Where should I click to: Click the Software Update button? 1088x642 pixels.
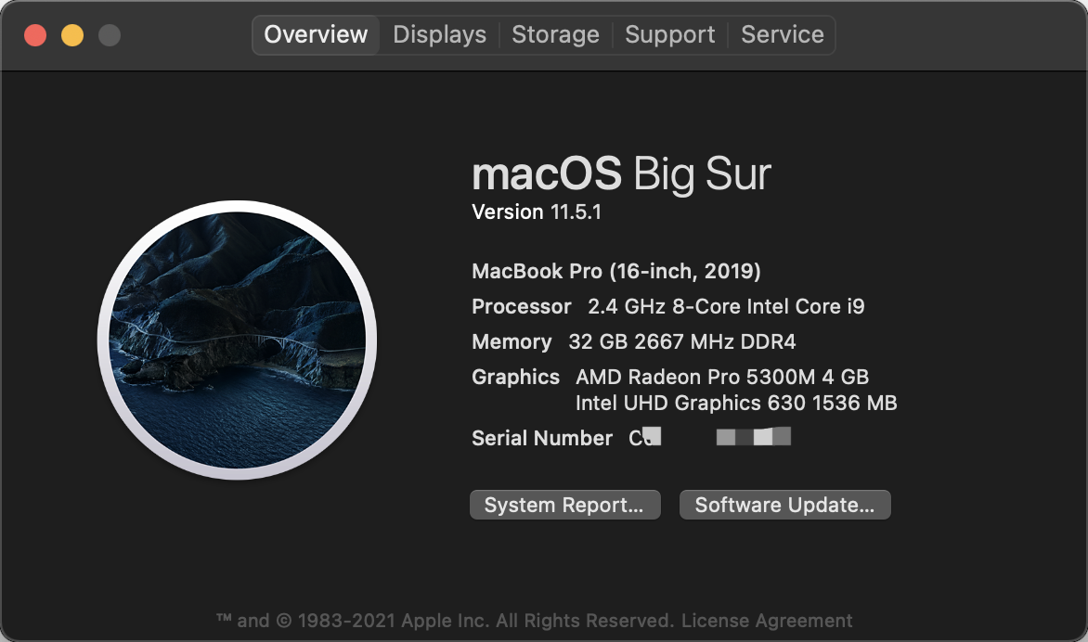click(784, 505)
